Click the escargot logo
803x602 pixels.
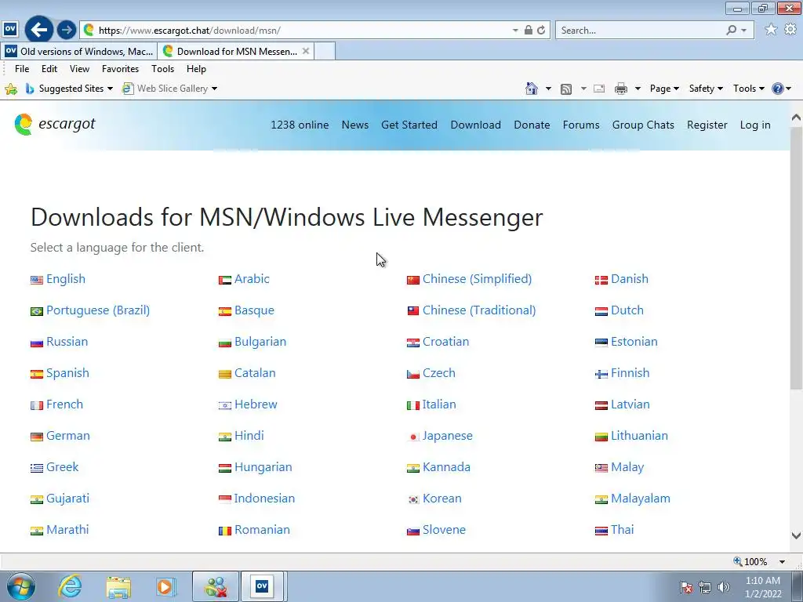click(55, 125)
